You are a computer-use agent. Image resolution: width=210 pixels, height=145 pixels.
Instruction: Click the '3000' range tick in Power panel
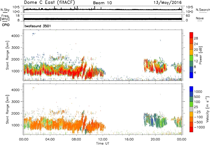15,48
